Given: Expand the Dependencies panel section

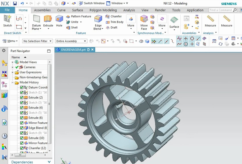Looking at the screenshot, I should tap(49, 162).
